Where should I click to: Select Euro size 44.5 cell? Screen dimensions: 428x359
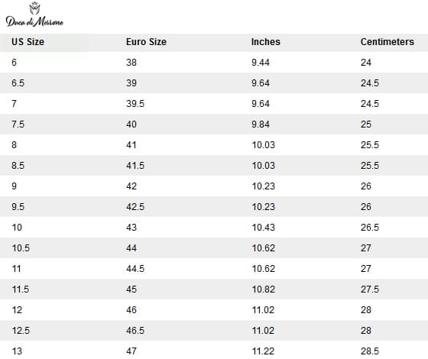coord(135,269)
